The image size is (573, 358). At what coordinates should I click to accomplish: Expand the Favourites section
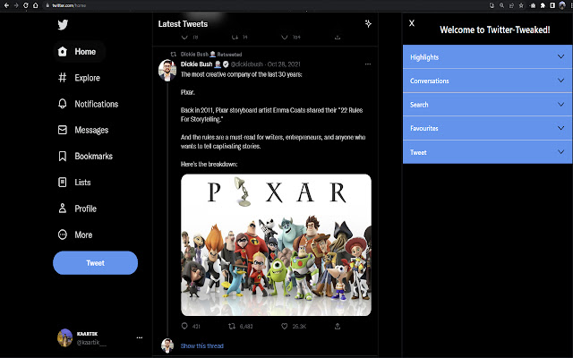pyautogui.click(x=487, y=128)
